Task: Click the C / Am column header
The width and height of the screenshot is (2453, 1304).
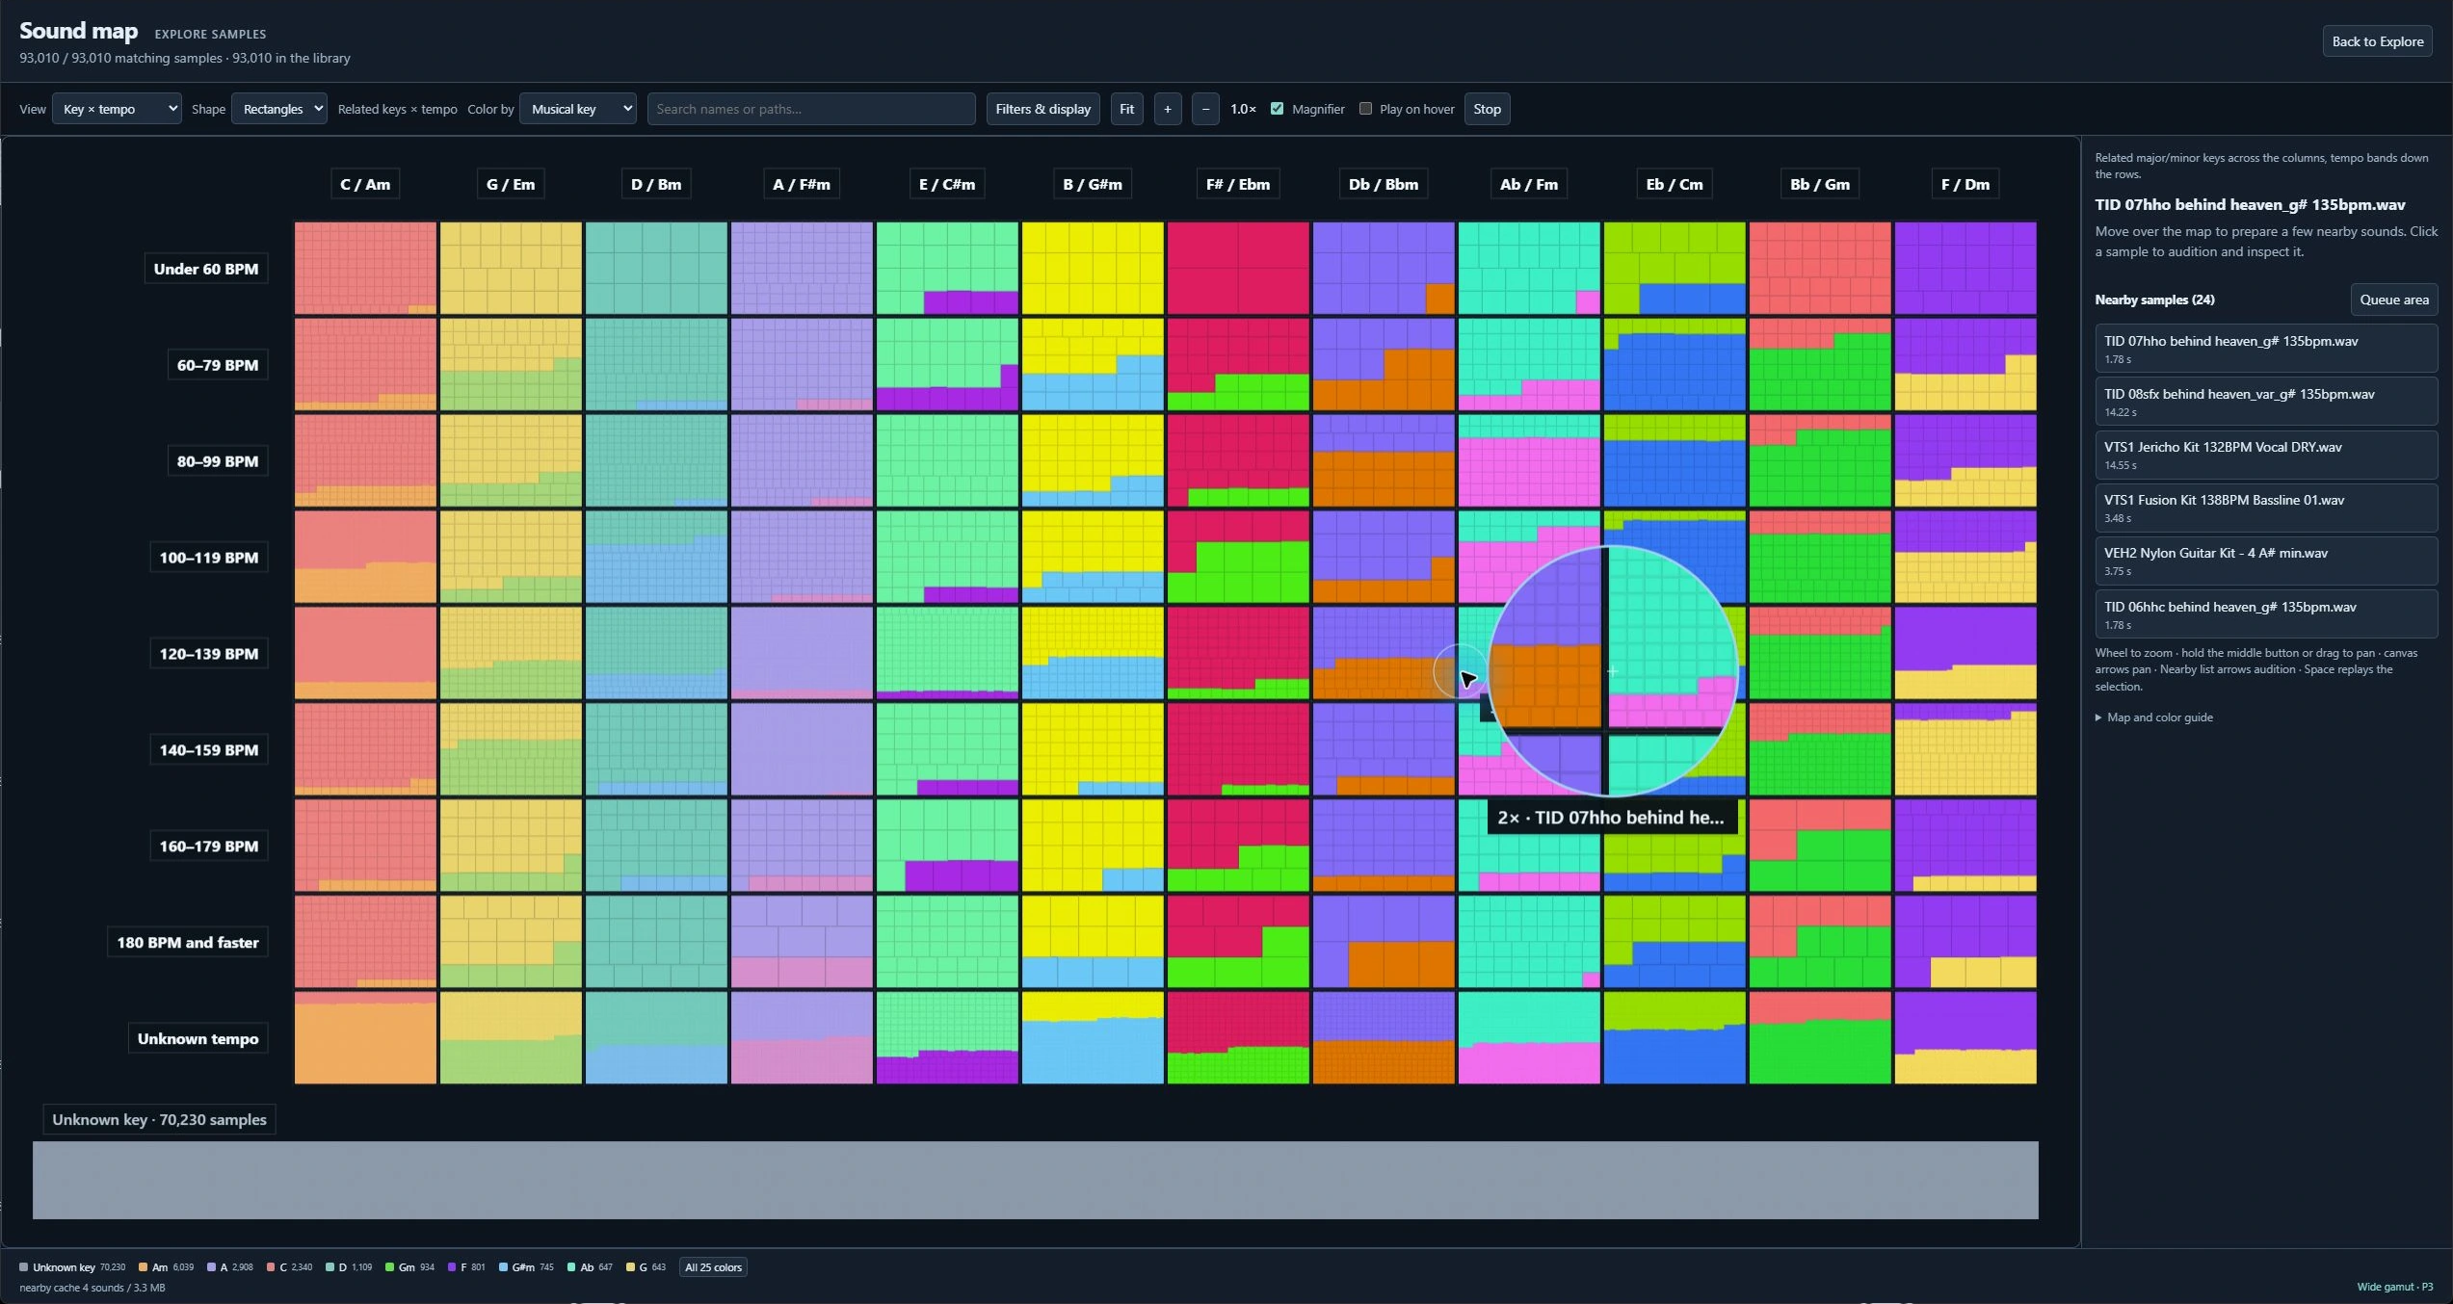Action: point(365,184)
